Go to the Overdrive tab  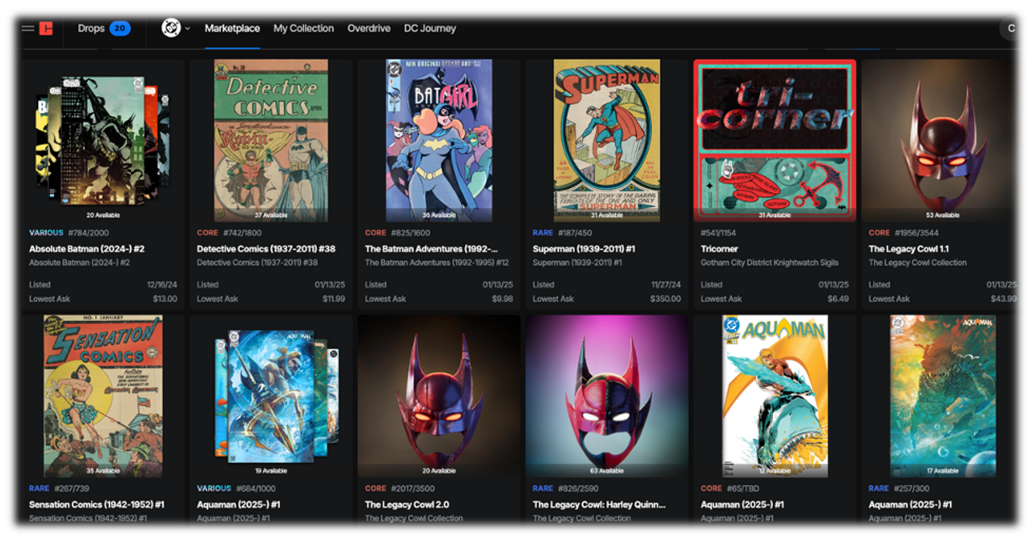point(369,28)
